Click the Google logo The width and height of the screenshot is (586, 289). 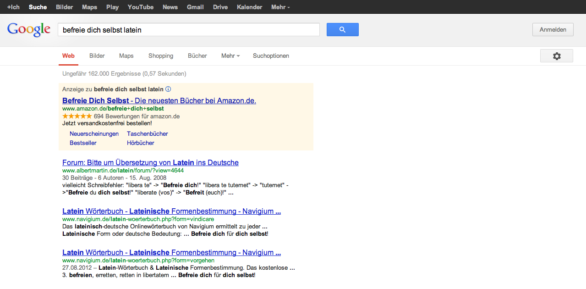point(29,29)
